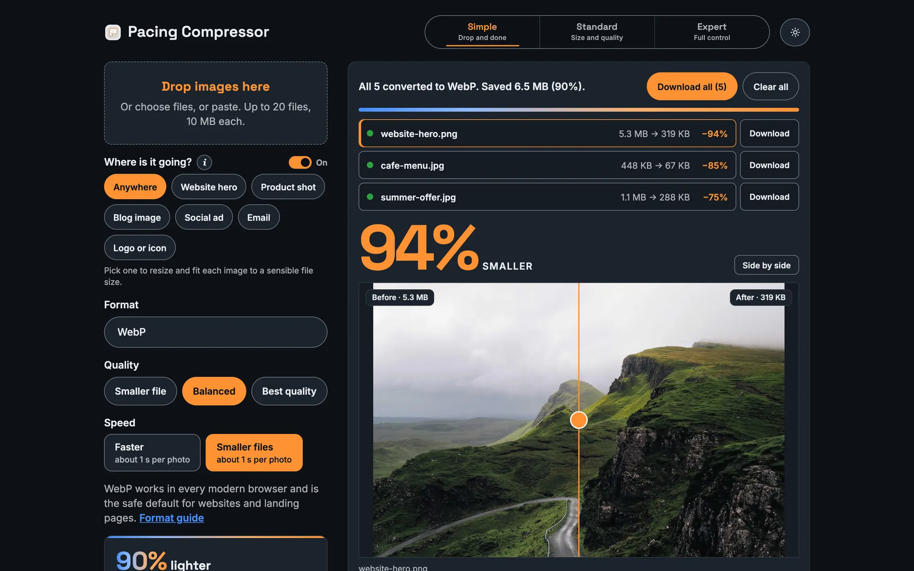Click the Side by side view button
Screen dimensions: 914x571
[x=766, y=265]
